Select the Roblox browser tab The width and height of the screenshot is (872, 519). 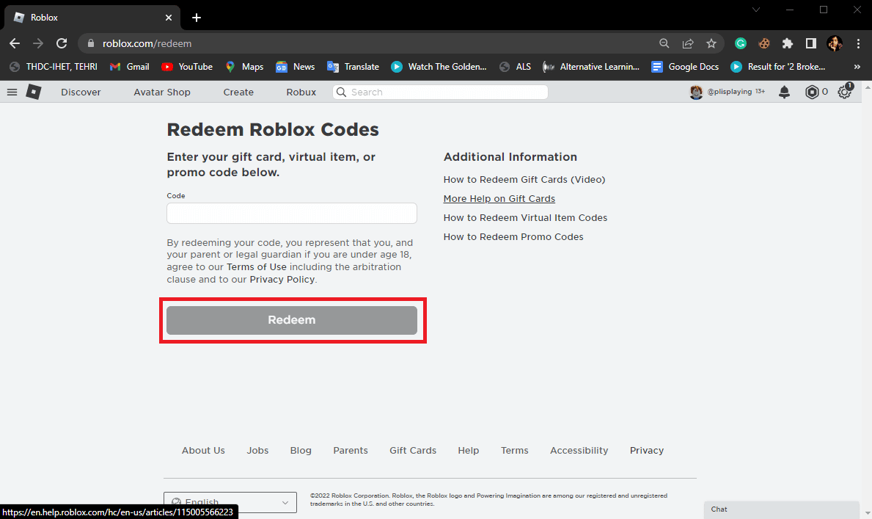click(92, 18)
